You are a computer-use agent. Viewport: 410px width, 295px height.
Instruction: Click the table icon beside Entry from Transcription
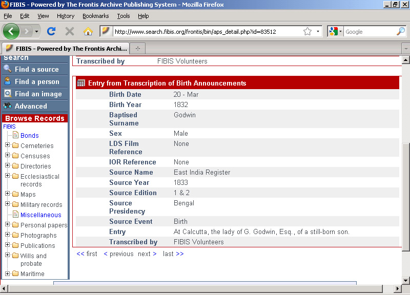81,83
